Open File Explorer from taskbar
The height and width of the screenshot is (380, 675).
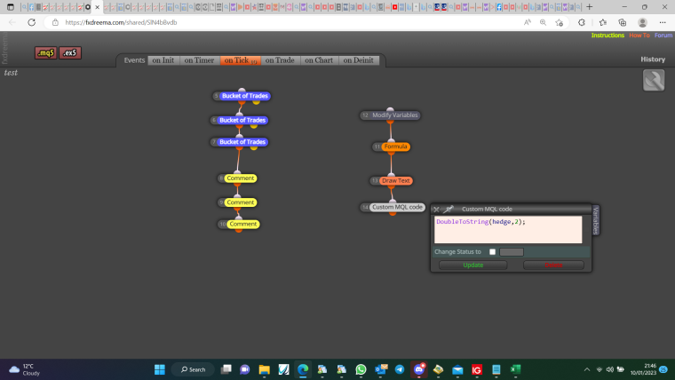[265, 369]
